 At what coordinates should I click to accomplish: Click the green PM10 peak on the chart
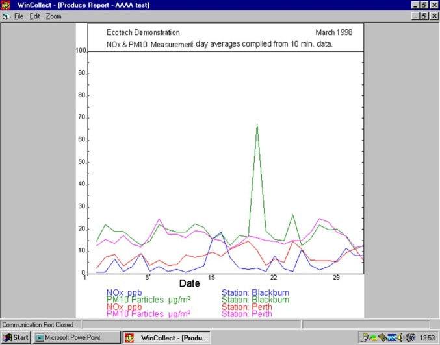[x=257, y=125]
